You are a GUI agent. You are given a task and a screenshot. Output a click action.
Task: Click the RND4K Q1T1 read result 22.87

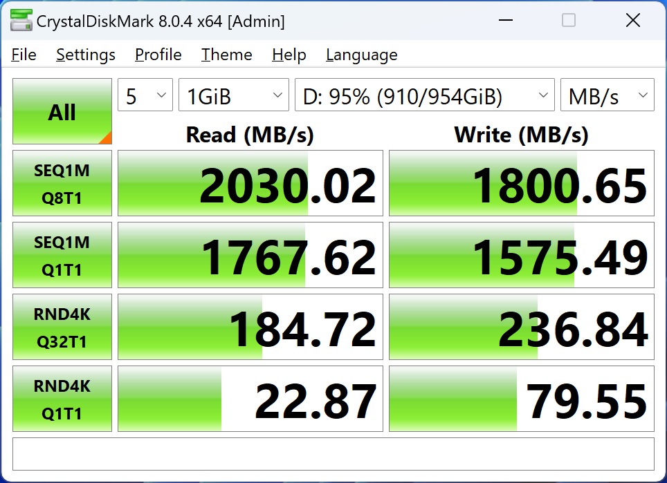point(250,399)
